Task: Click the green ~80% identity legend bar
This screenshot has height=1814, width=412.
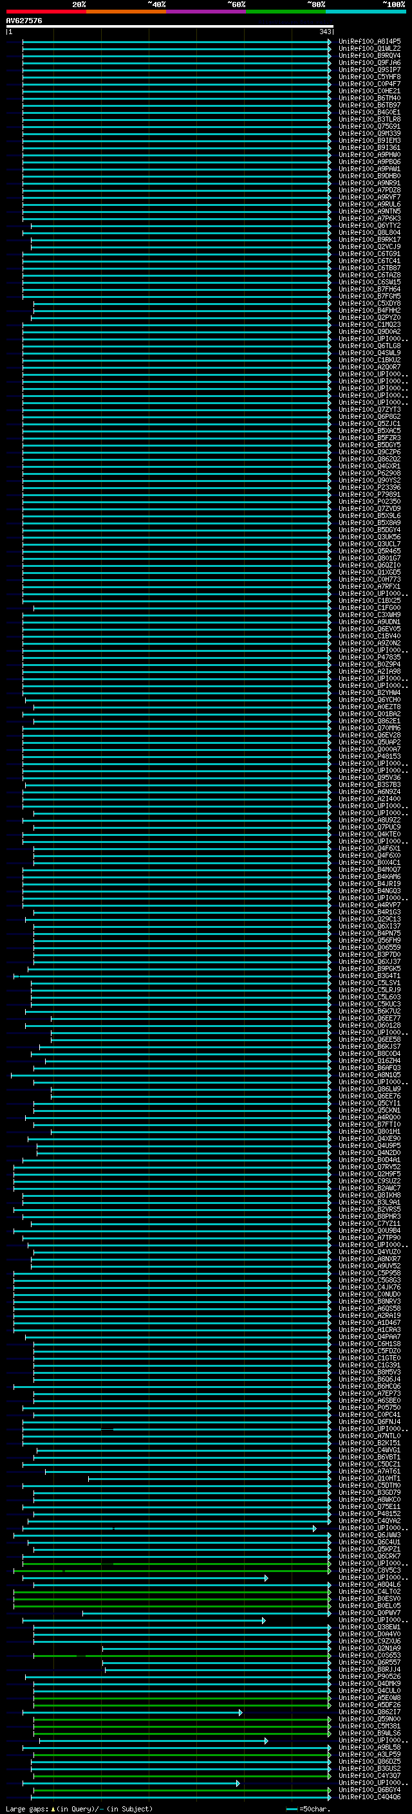Action: click(286, 12)
